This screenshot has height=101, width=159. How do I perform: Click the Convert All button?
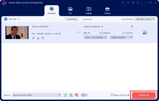144,95
